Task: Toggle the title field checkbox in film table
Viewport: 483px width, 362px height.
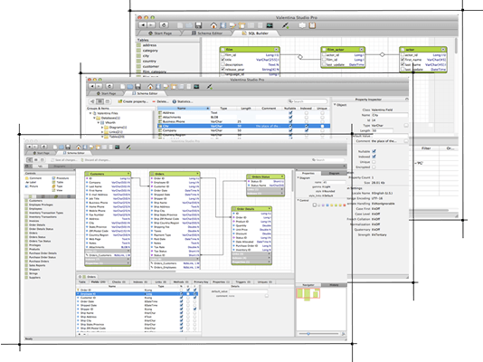Action: pos(223,60)
